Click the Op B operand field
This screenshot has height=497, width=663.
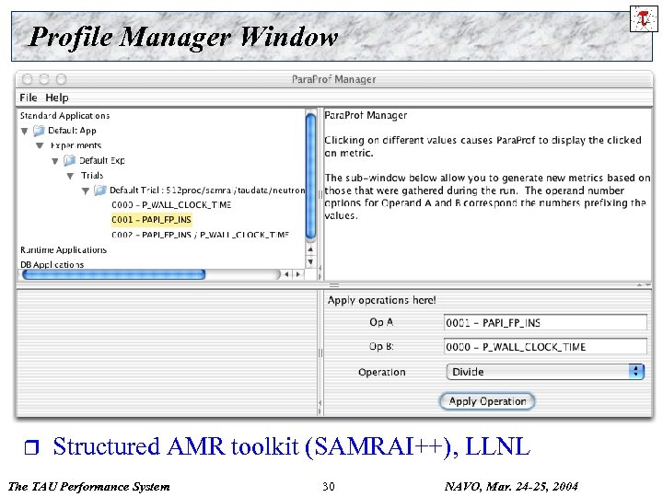545,347
